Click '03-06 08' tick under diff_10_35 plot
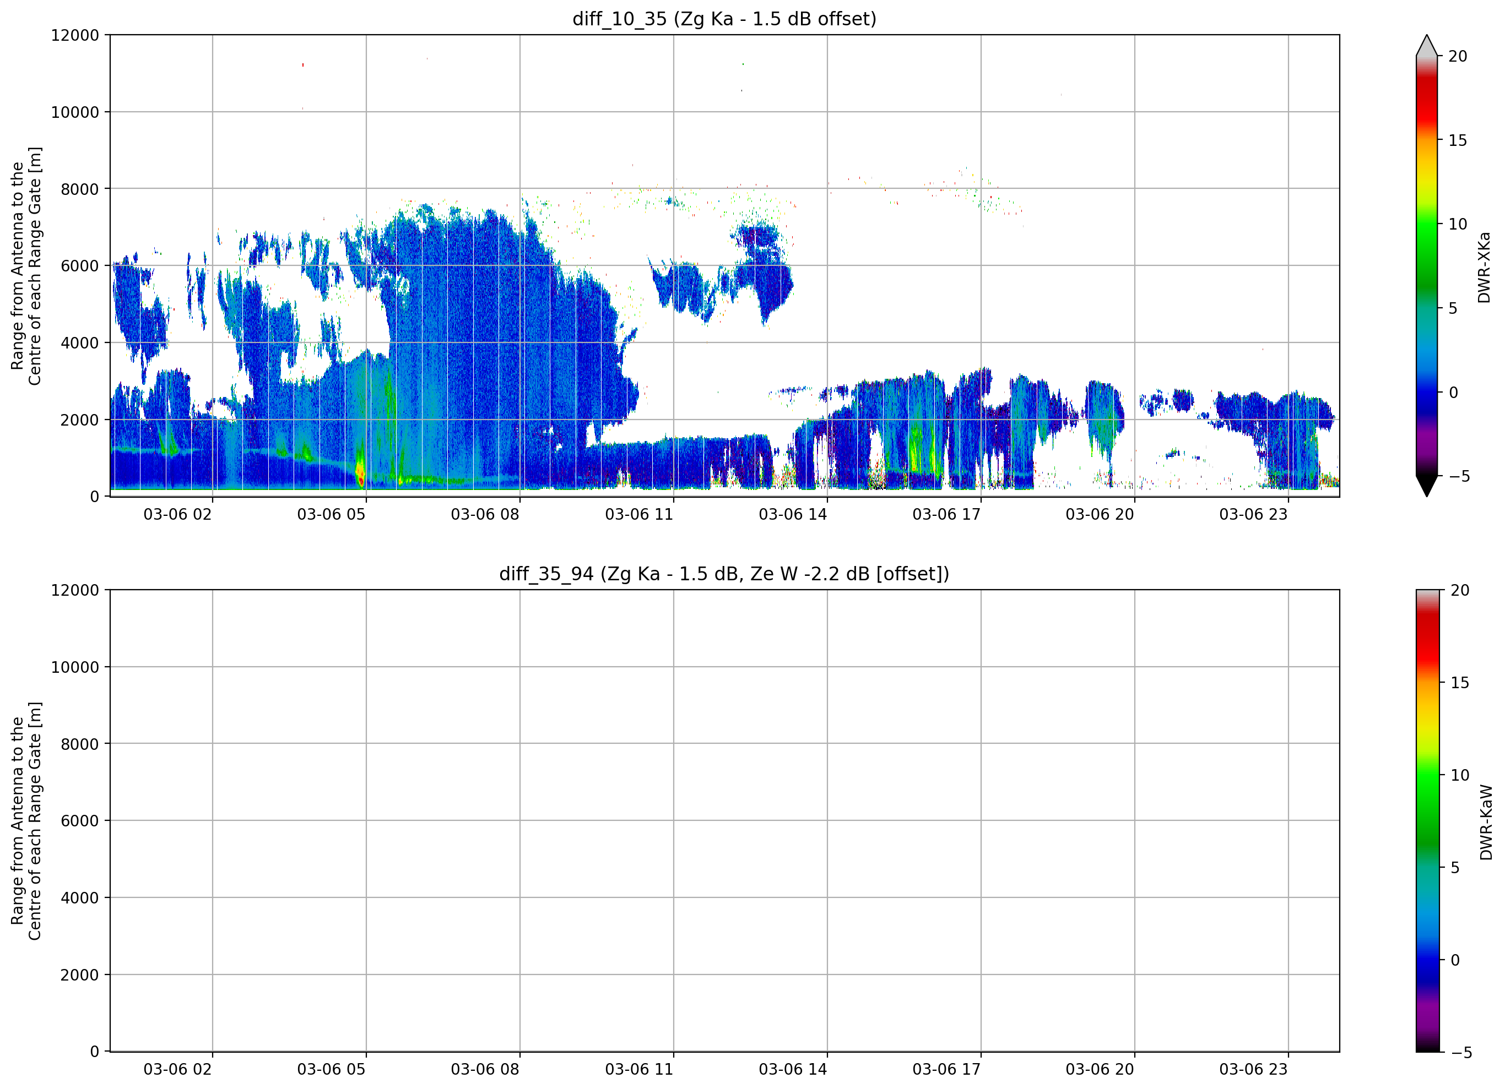The width and height of the screenshot is (1505, 1089). pos(485,514)
